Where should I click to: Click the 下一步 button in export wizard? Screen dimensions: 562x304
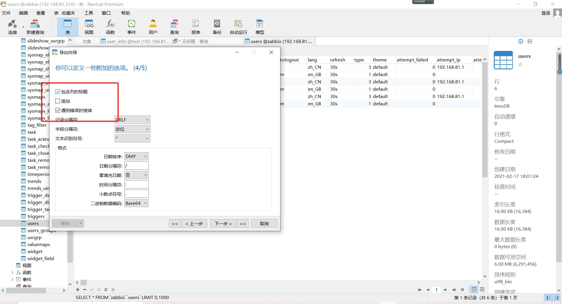[223, 223]
